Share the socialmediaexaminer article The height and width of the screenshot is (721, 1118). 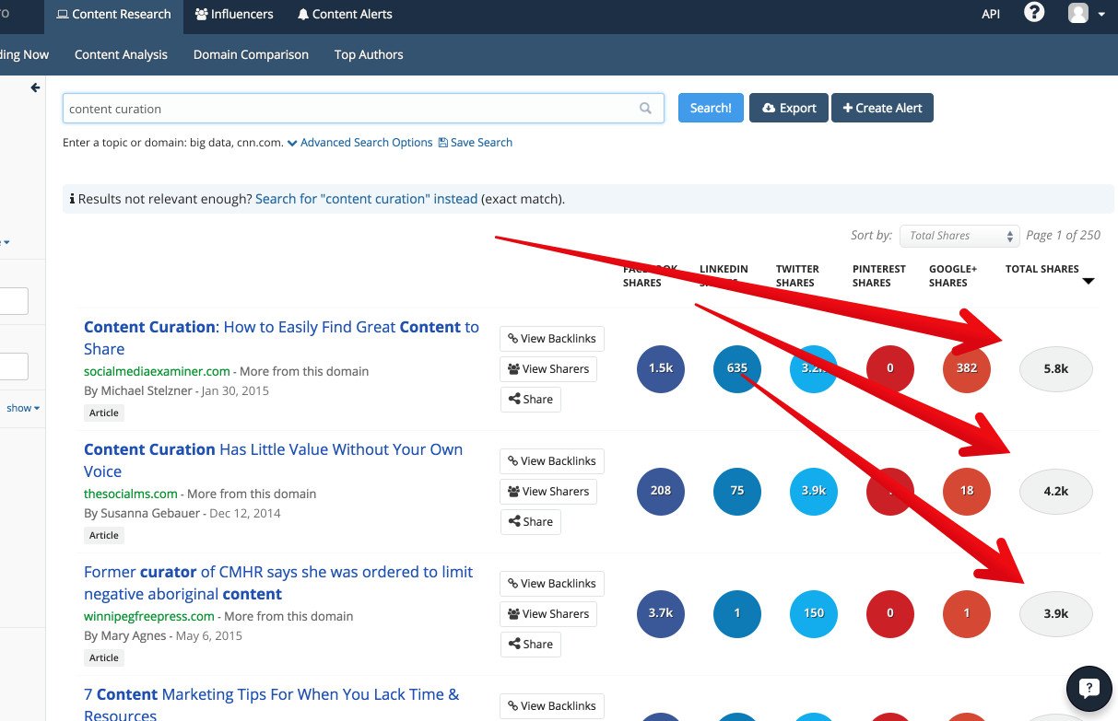[531, 400]
